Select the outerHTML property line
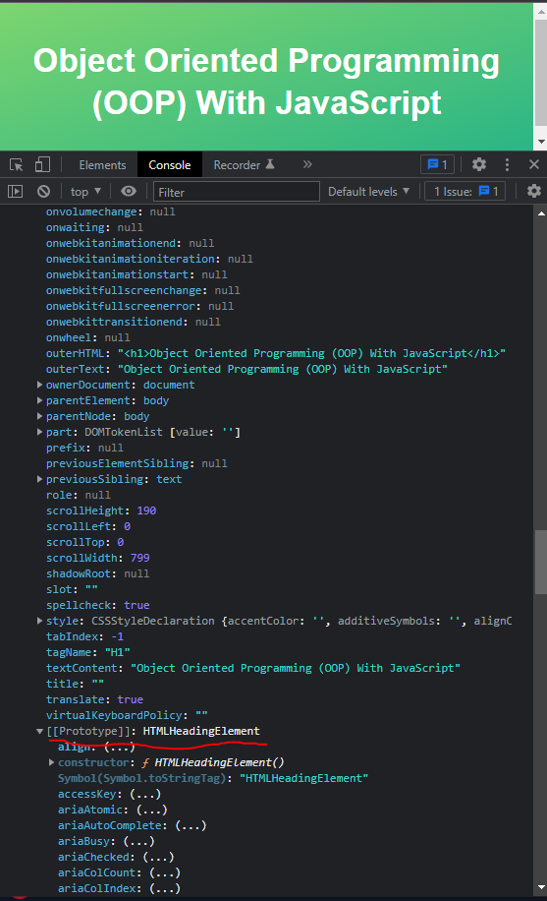The height and width of the screenshot is (901, 547). point(276,353)
